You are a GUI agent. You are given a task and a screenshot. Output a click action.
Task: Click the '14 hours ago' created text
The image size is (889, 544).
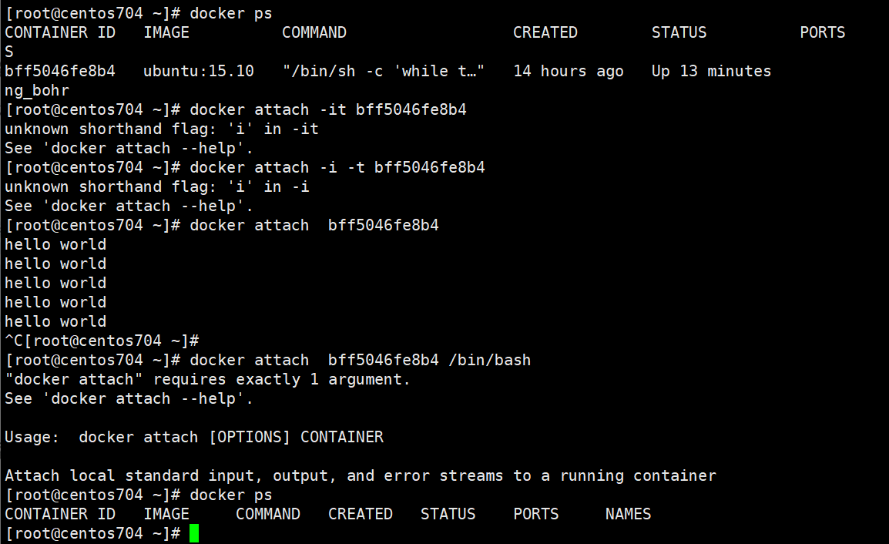point(568,71)
